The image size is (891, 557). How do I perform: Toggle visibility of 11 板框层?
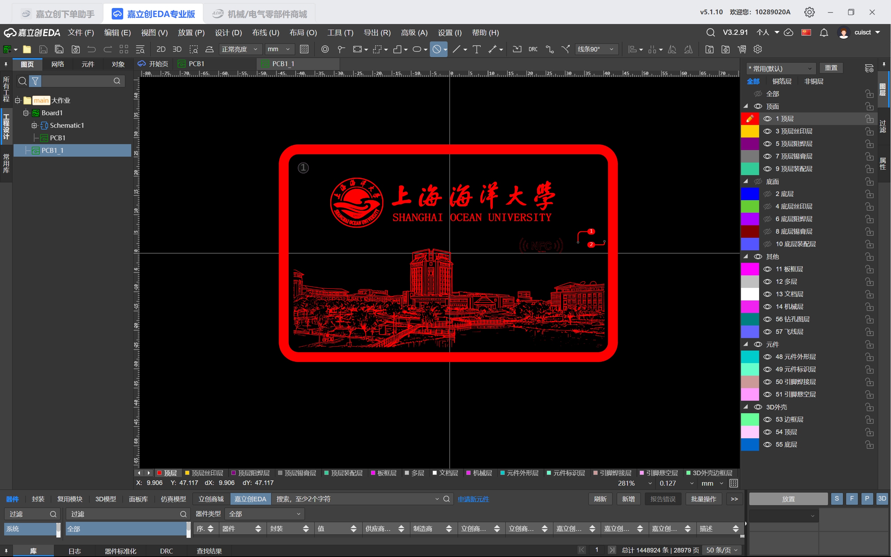click(x=767, y=269)
